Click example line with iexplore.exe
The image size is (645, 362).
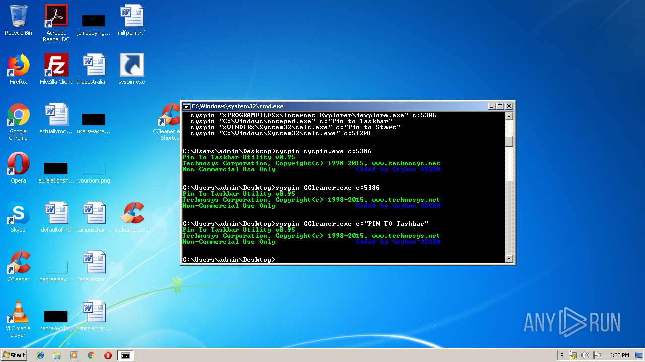point(313,115)
